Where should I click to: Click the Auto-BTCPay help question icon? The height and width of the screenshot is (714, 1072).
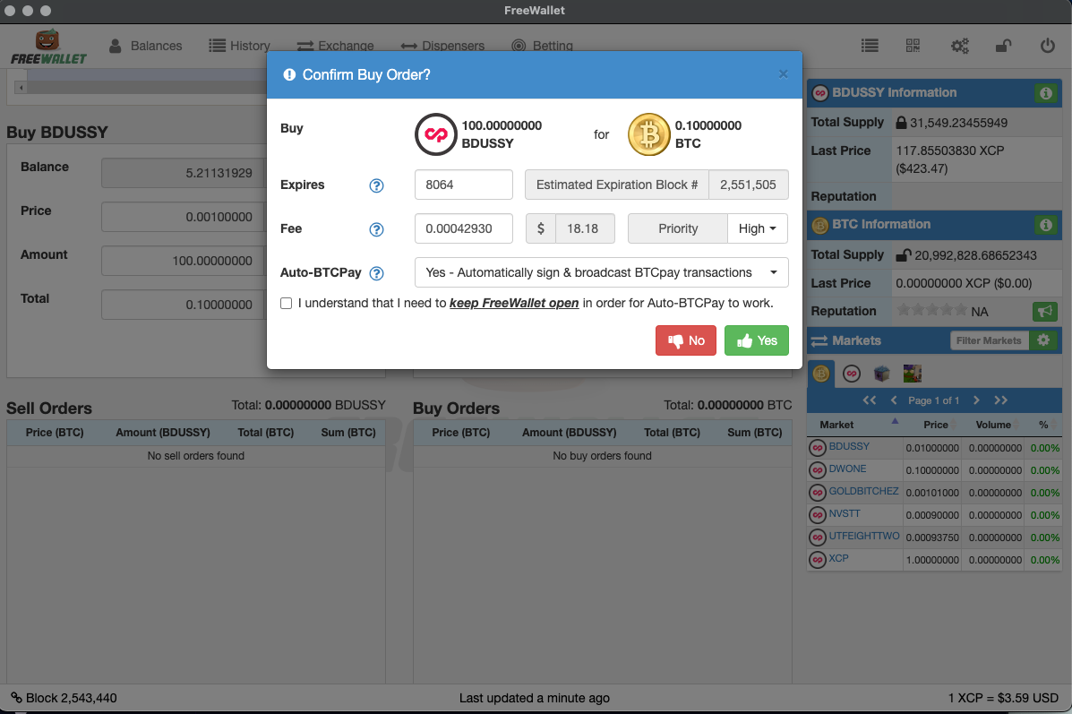[x=376, y=273]
